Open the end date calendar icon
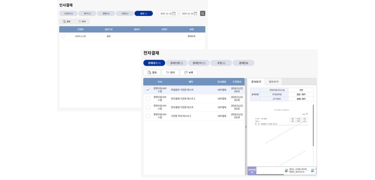 (x=196, y=14)
